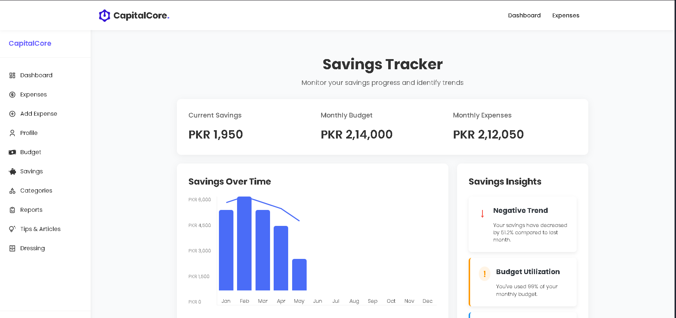
Task: Click the 'used 99% of your monthly budget' text
Action: (527, 290)
